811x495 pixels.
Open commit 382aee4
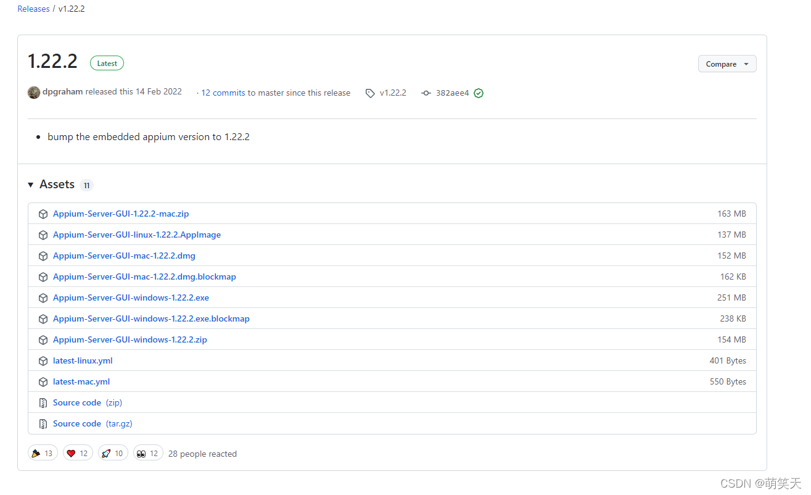452,93
